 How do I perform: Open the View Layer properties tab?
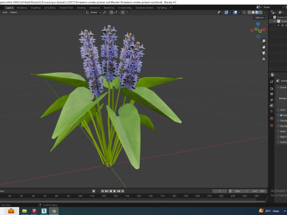coord(271,100)
